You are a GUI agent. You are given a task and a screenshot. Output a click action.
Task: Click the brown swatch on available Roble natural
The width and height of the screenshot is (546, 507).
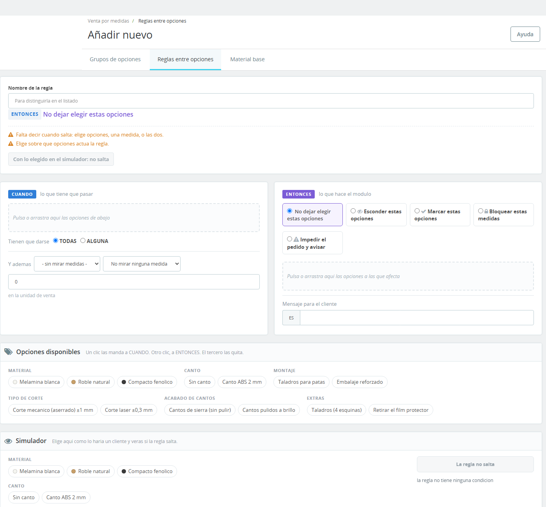click(73, 382)
